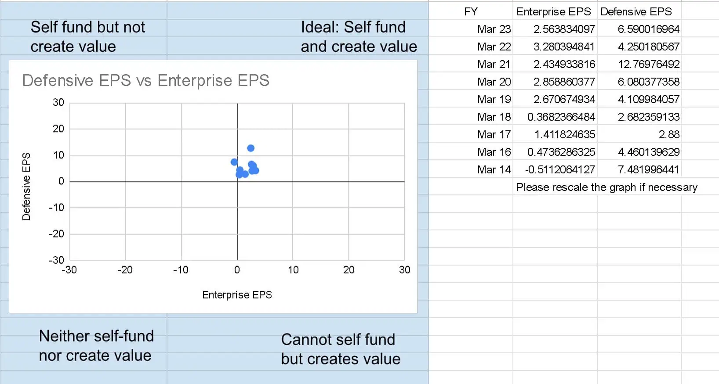
Task: Click the cell showing -0.5112064127
Action: (x=555, y=169)
